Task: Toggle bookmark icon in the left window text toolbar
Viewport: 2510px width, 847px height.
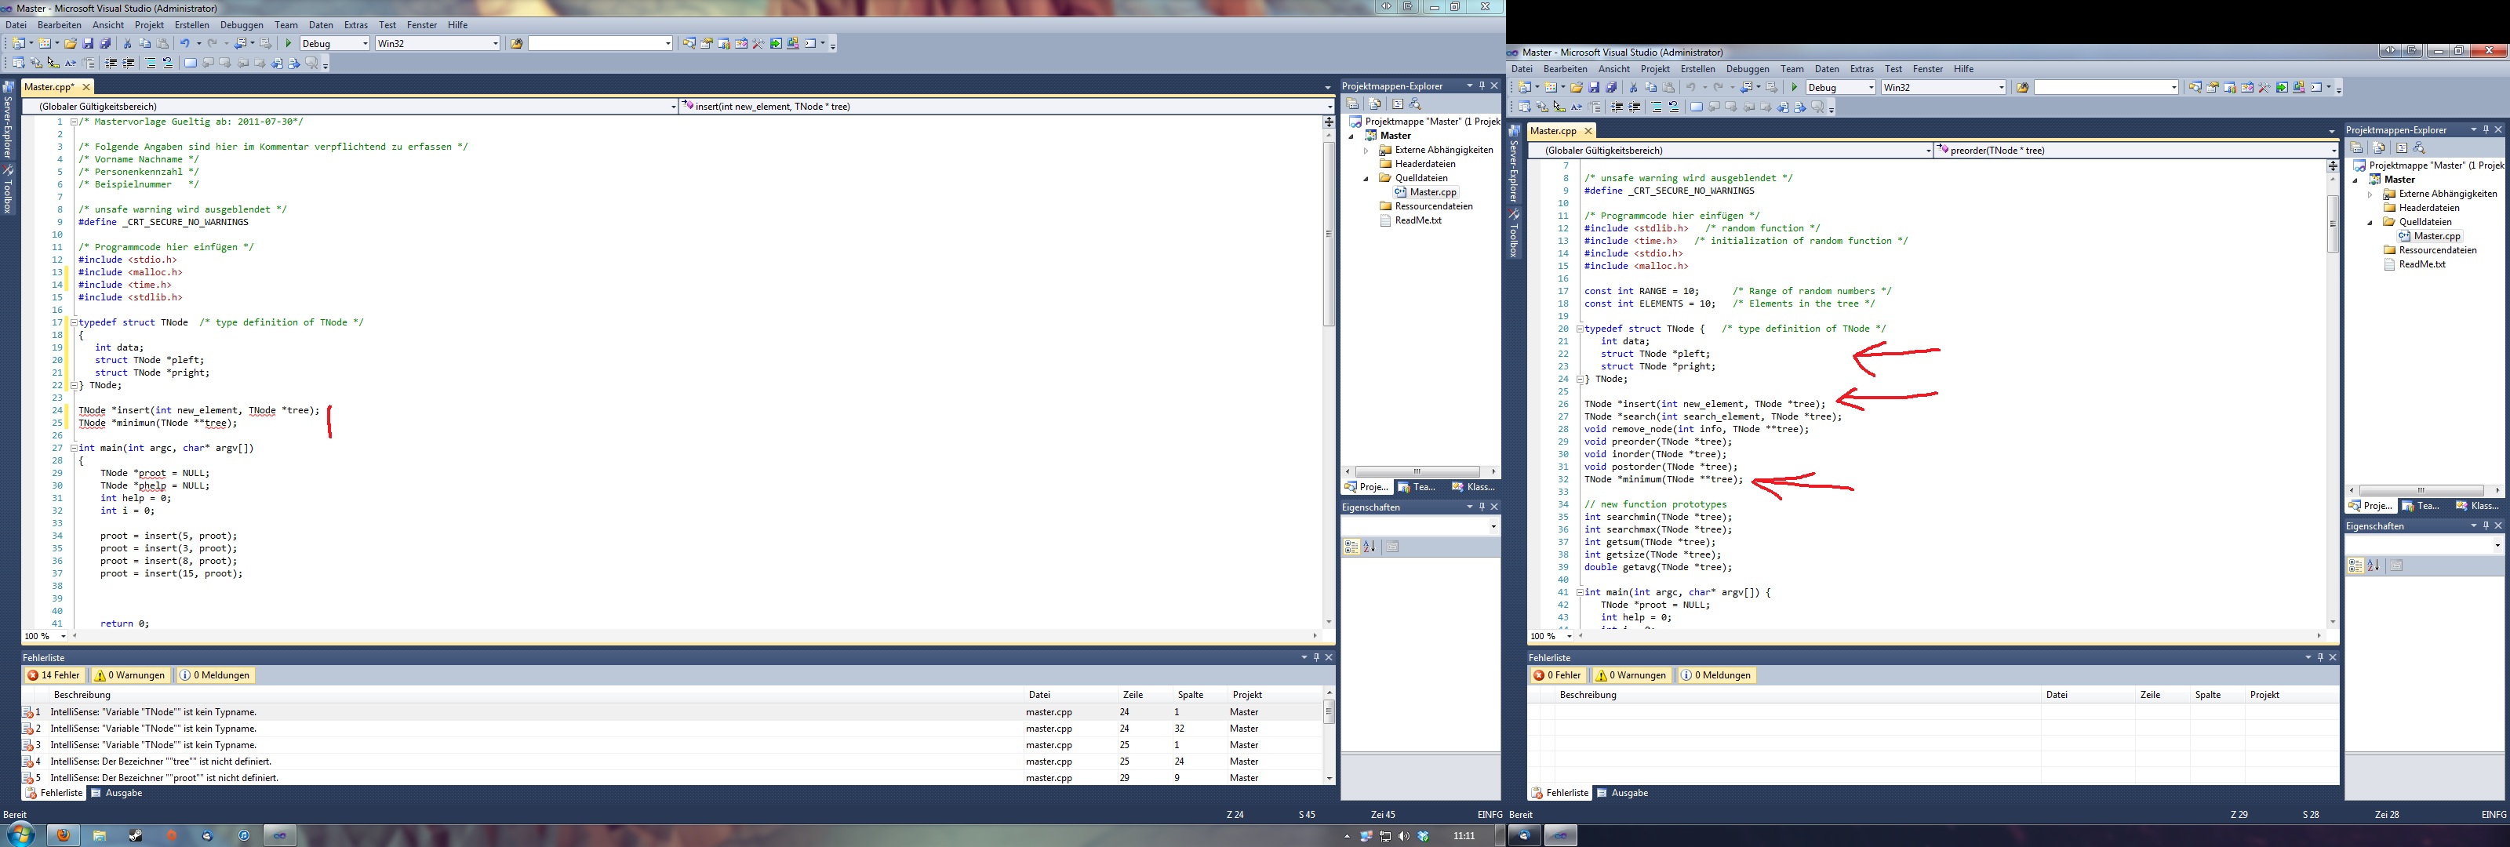Action: (x=190, y=64)
